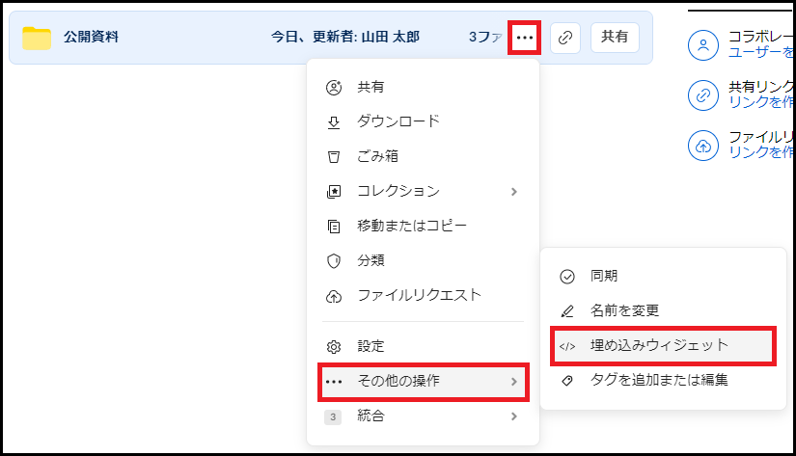Click the person icon beside 共有 menu item
Screen dimensions: 796x456
(x=334, y=88)
